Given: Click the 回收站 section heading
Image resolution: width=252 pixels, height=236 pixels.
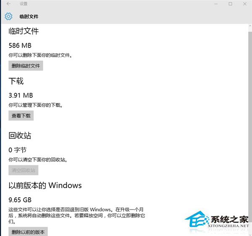Looking at the screenshot, I should tap(20, 135).
